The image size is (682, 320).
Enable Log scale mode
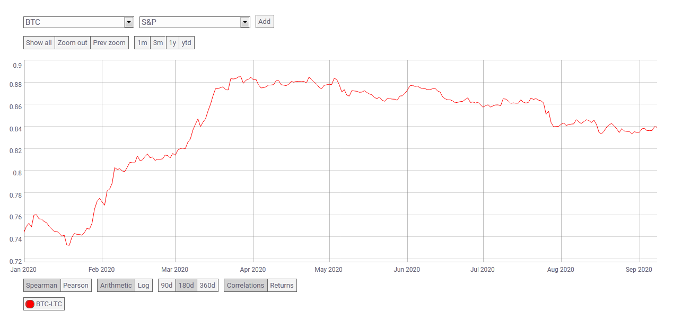pos(143,285)
